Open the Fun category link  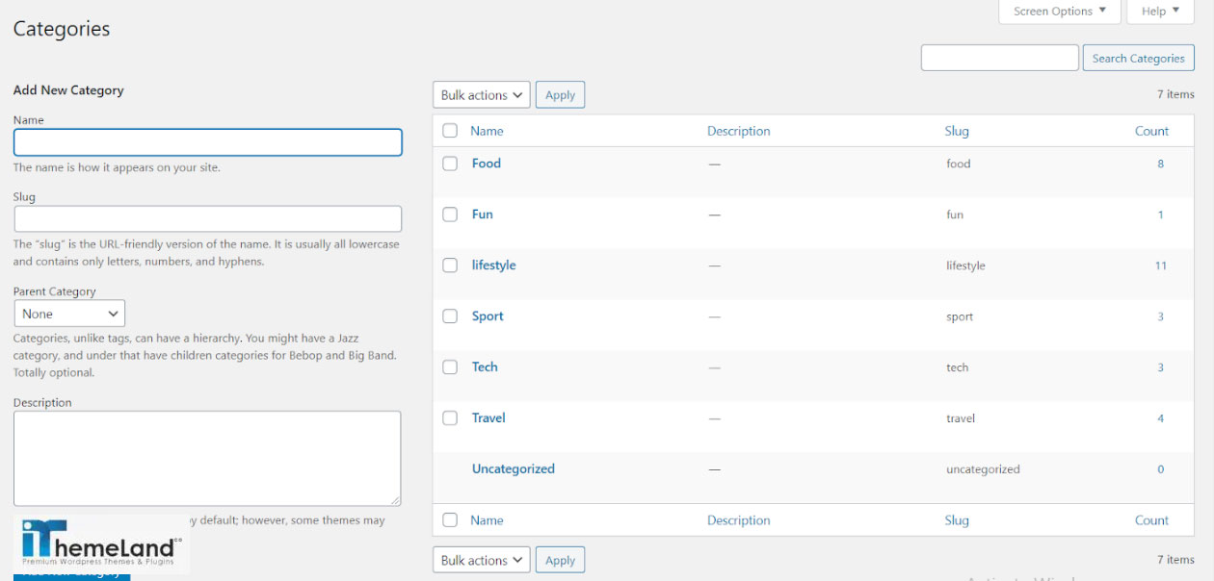click(482, 215)
